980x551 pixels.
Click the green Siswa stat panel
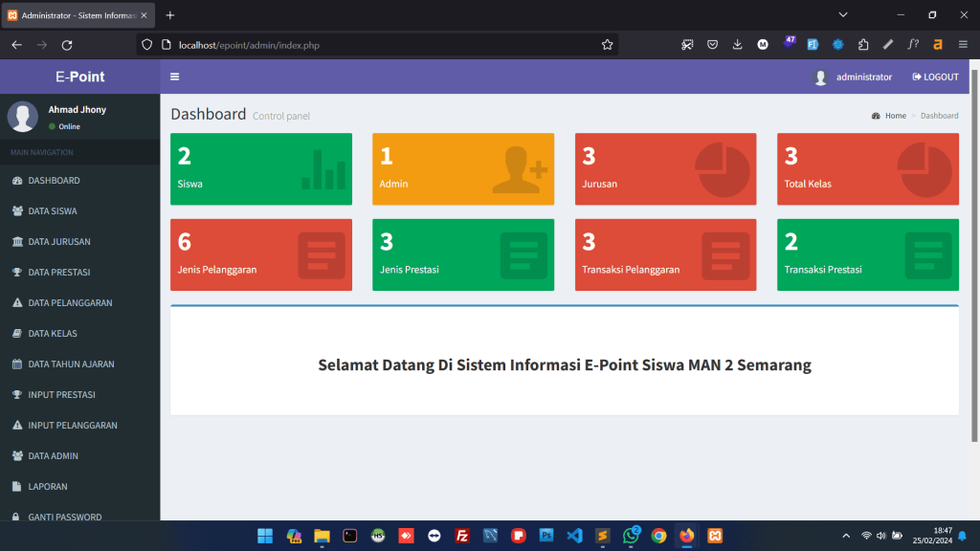click(x=260, y=168)
